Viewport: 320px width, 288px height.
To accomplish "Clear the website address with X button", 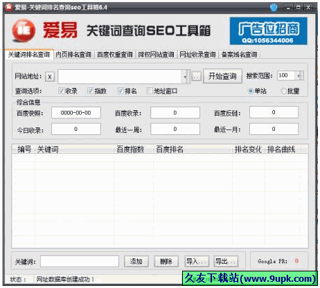I will point(50,77).
